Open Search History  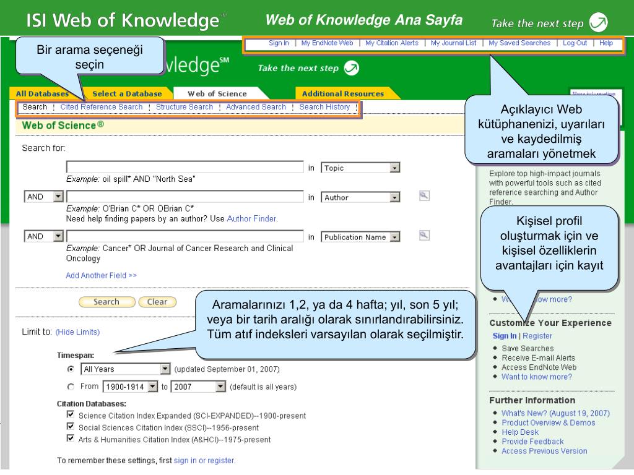(324, 106)
